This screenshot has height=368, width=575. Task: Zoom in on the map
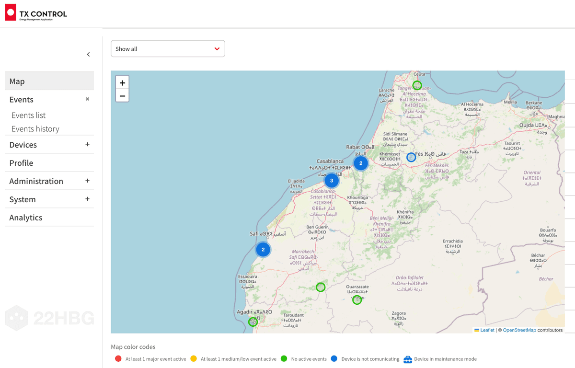point(122,82)
